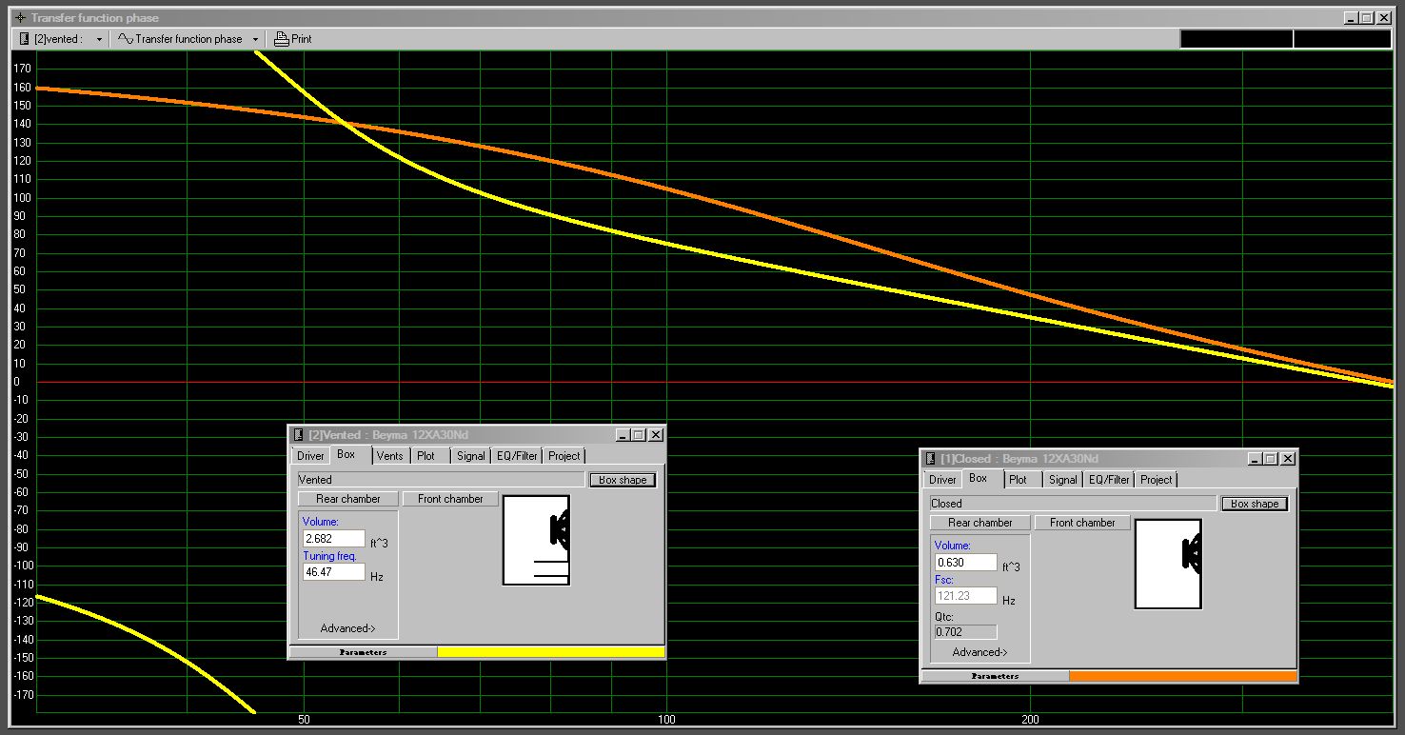Minimize the Vented window
1405x735 pixels.
[x=623, y=435]
